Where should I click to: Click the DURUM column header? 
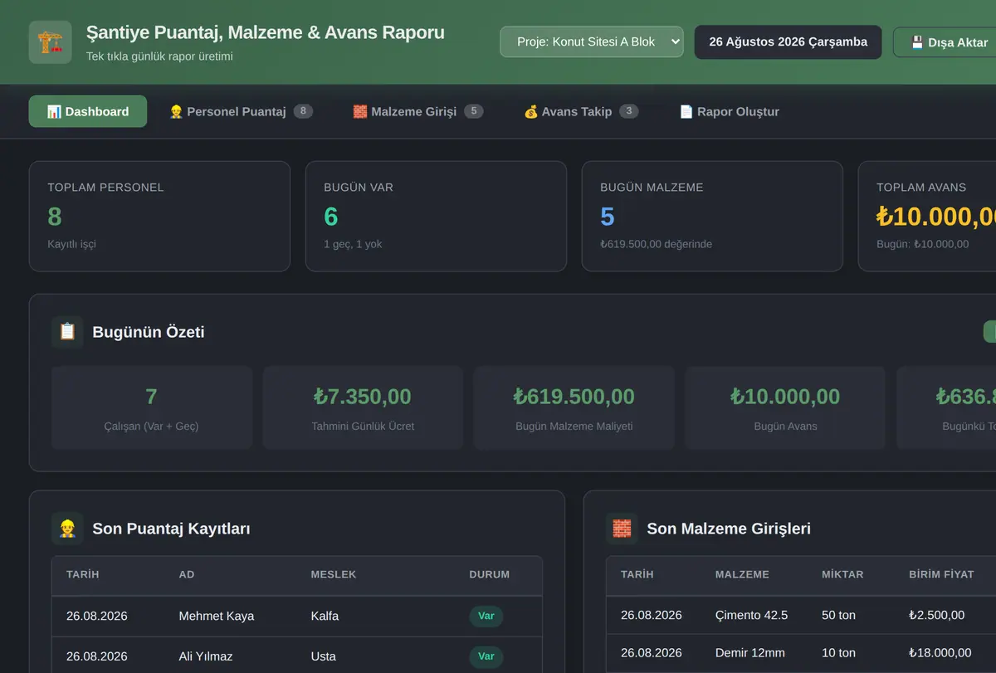pyautogui.click(x=490, y=574)
